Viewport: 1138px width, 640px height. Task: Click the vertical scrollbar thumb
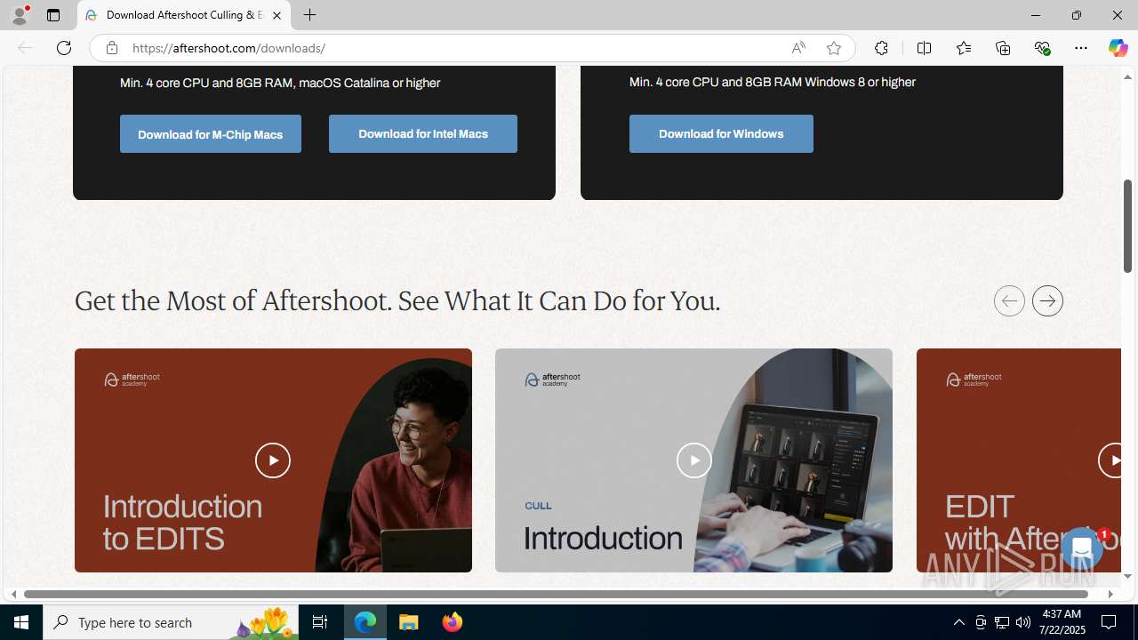(1127, 227)
